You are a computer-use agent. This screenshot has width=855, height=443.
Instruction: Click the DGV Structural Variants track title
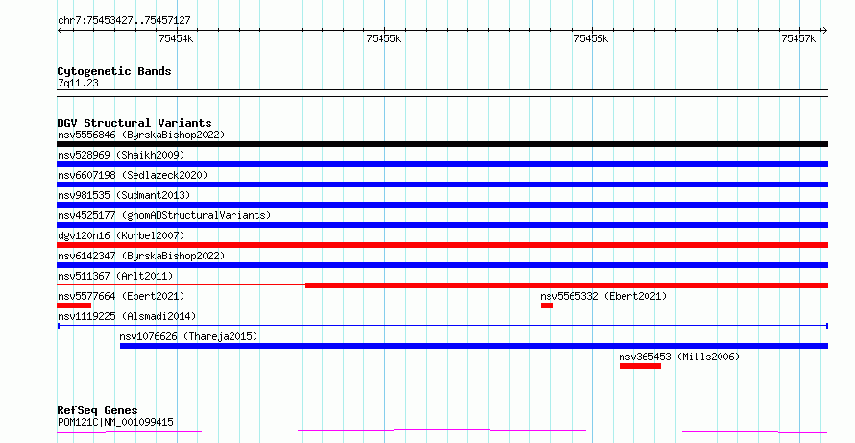tap(134, 123)
